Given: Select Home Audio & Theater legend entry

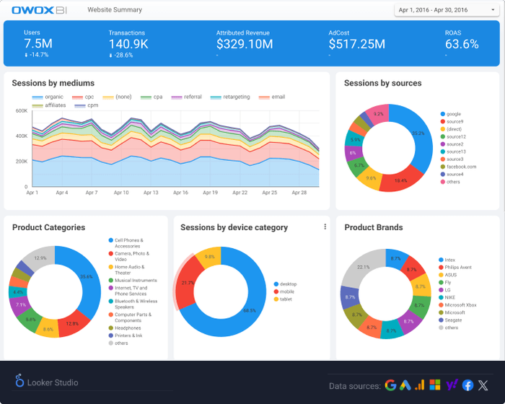Looking at the screenshot, I should [126, 270].
